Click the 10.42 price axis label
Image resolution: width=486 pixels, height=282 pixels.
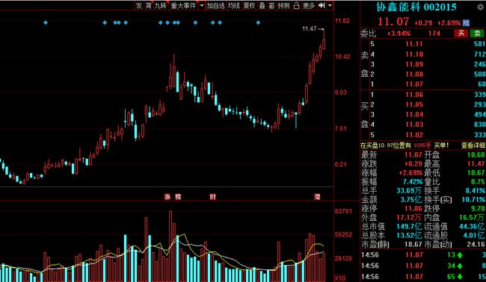(342, 57)
